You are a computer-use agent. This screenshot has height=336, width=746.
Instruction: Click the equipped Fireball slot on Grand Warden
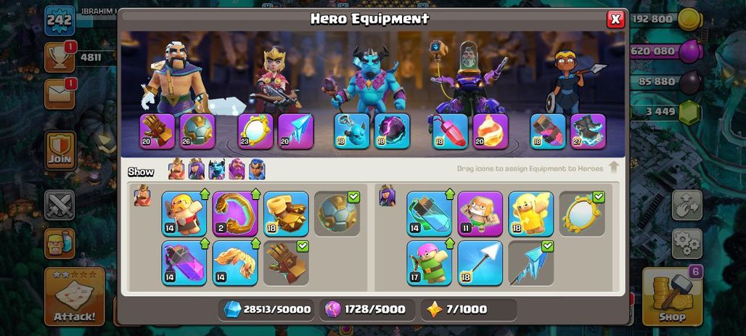[491, 131]
